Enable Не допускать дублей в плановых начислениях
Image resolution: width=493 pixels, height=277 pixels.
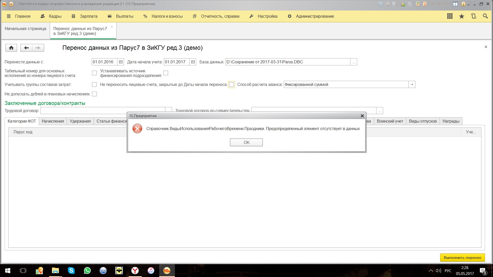[94, 94]
